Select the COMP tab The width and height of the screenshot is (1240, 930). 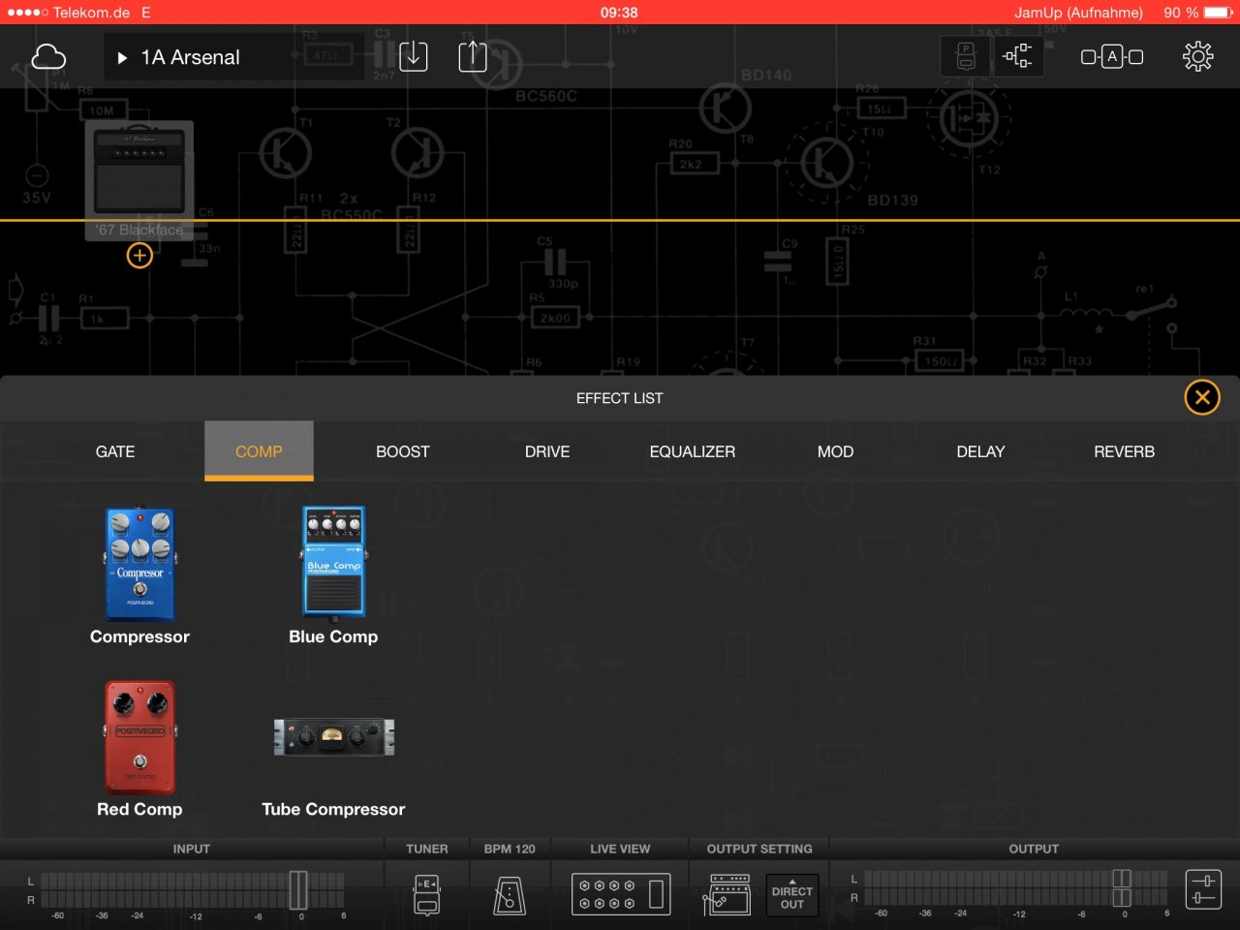259,451
